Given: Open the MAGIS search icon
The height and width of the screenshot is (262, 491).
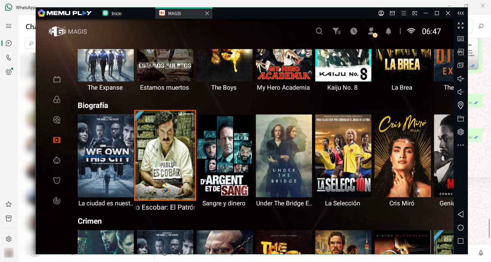Looking at the screenshot, I should pos(319,31).
